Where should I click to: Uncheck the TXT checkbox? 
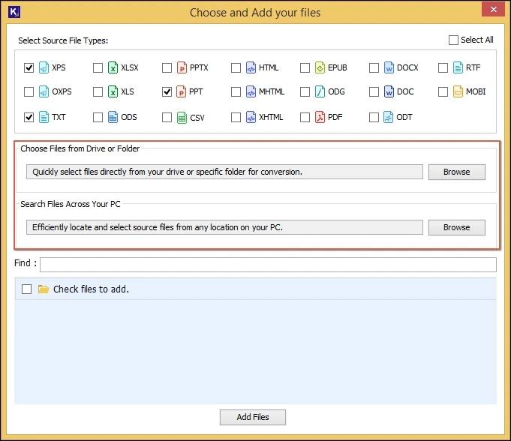[x=29, y=117]
